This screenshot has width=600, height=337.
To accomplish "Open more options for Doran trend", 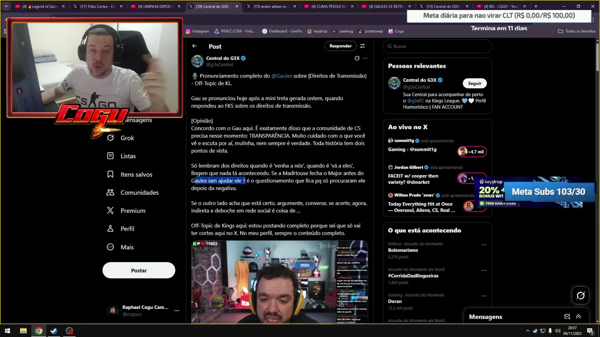I will [x=484, y=296].
